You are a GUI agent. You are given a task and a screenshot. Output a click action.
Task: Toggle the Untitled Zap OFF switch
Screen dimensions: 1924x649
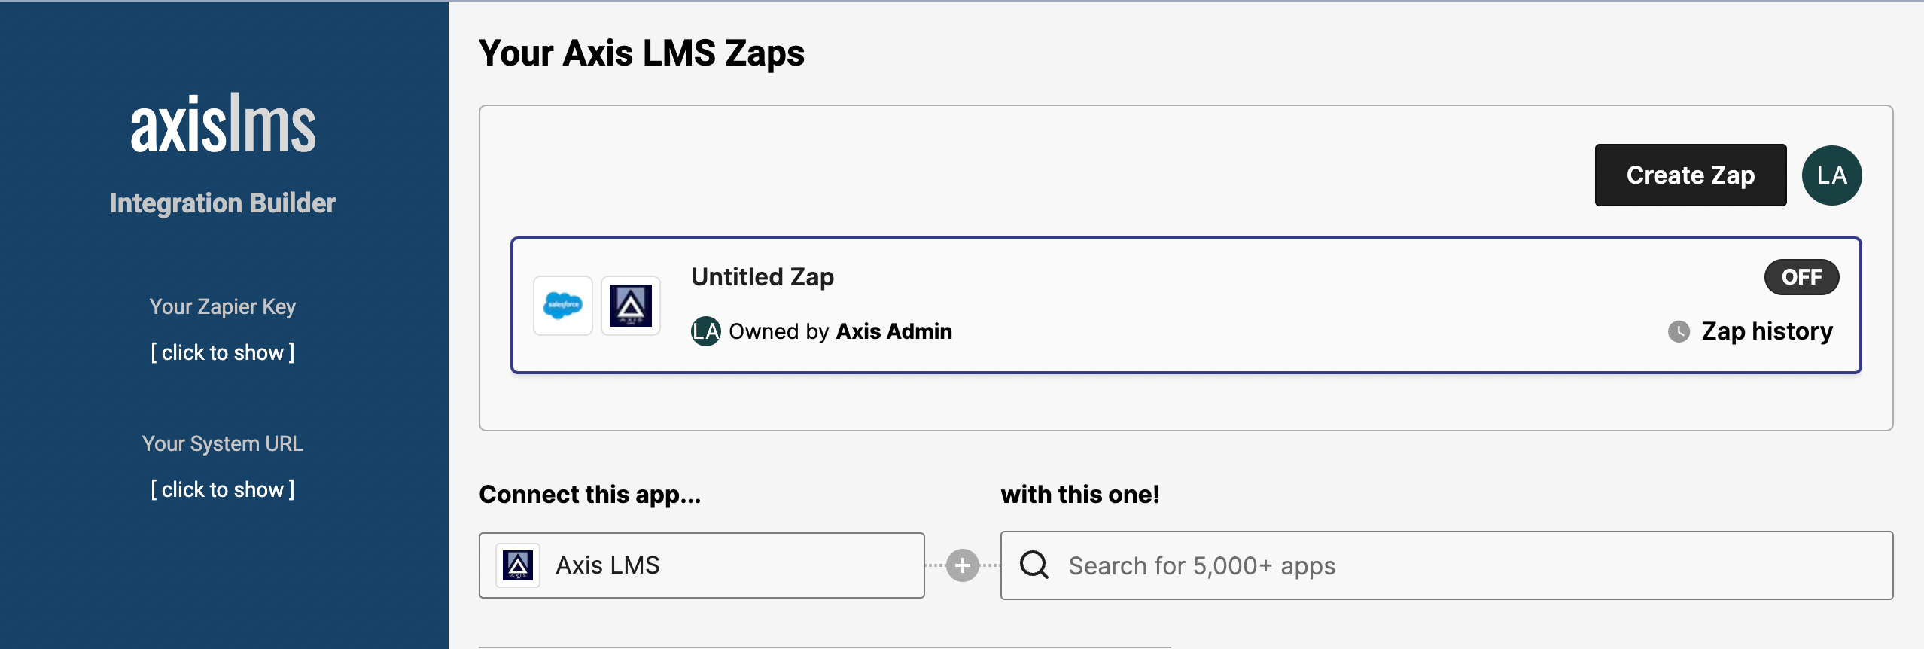[1801, 277]
